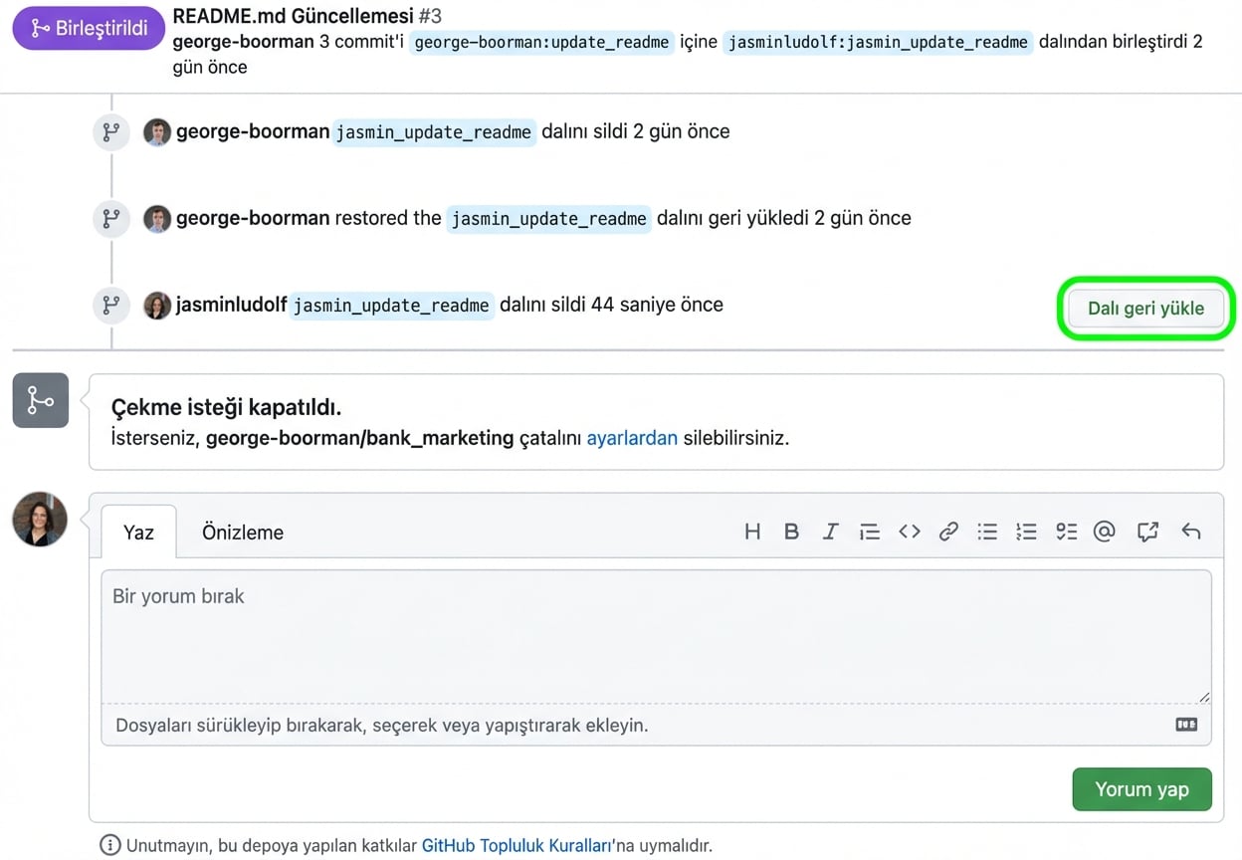Insert a bulleted list
This screenshot has height=860, width=1242.
pyautogui.click(x=987, y=532)
